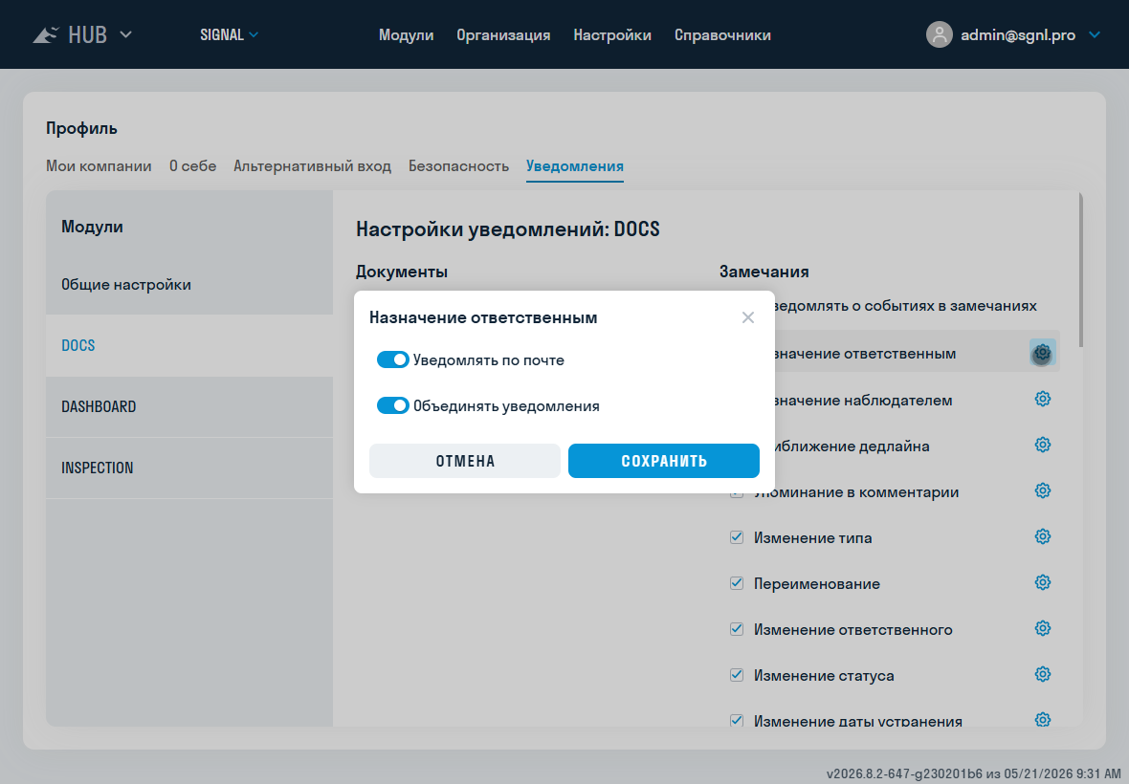
Task: Click the СОХРАНИТЬ button
Action: click(x=664, y=460)
